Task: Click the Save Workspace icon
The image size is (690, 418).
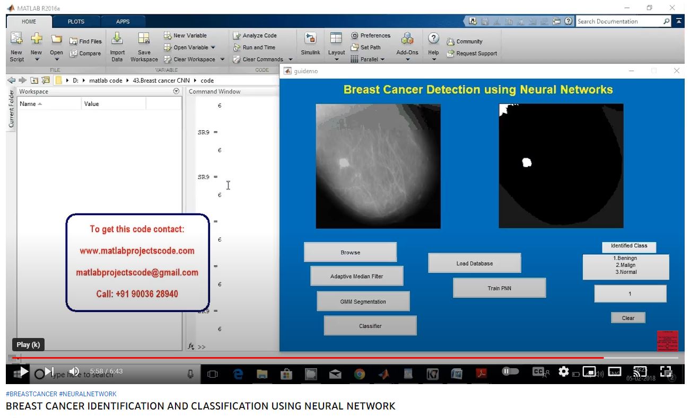Action: [144, 39]
